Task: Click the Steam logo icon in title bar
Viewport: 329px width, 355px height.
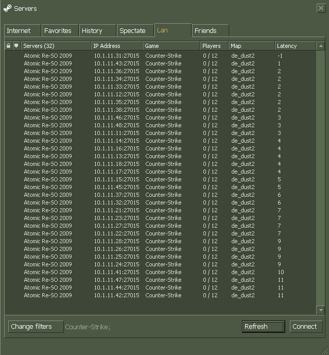Action: click(8, 8)
